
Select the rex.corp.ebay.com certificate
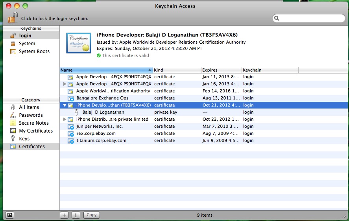pyautogui.click(x=204, y=134)
